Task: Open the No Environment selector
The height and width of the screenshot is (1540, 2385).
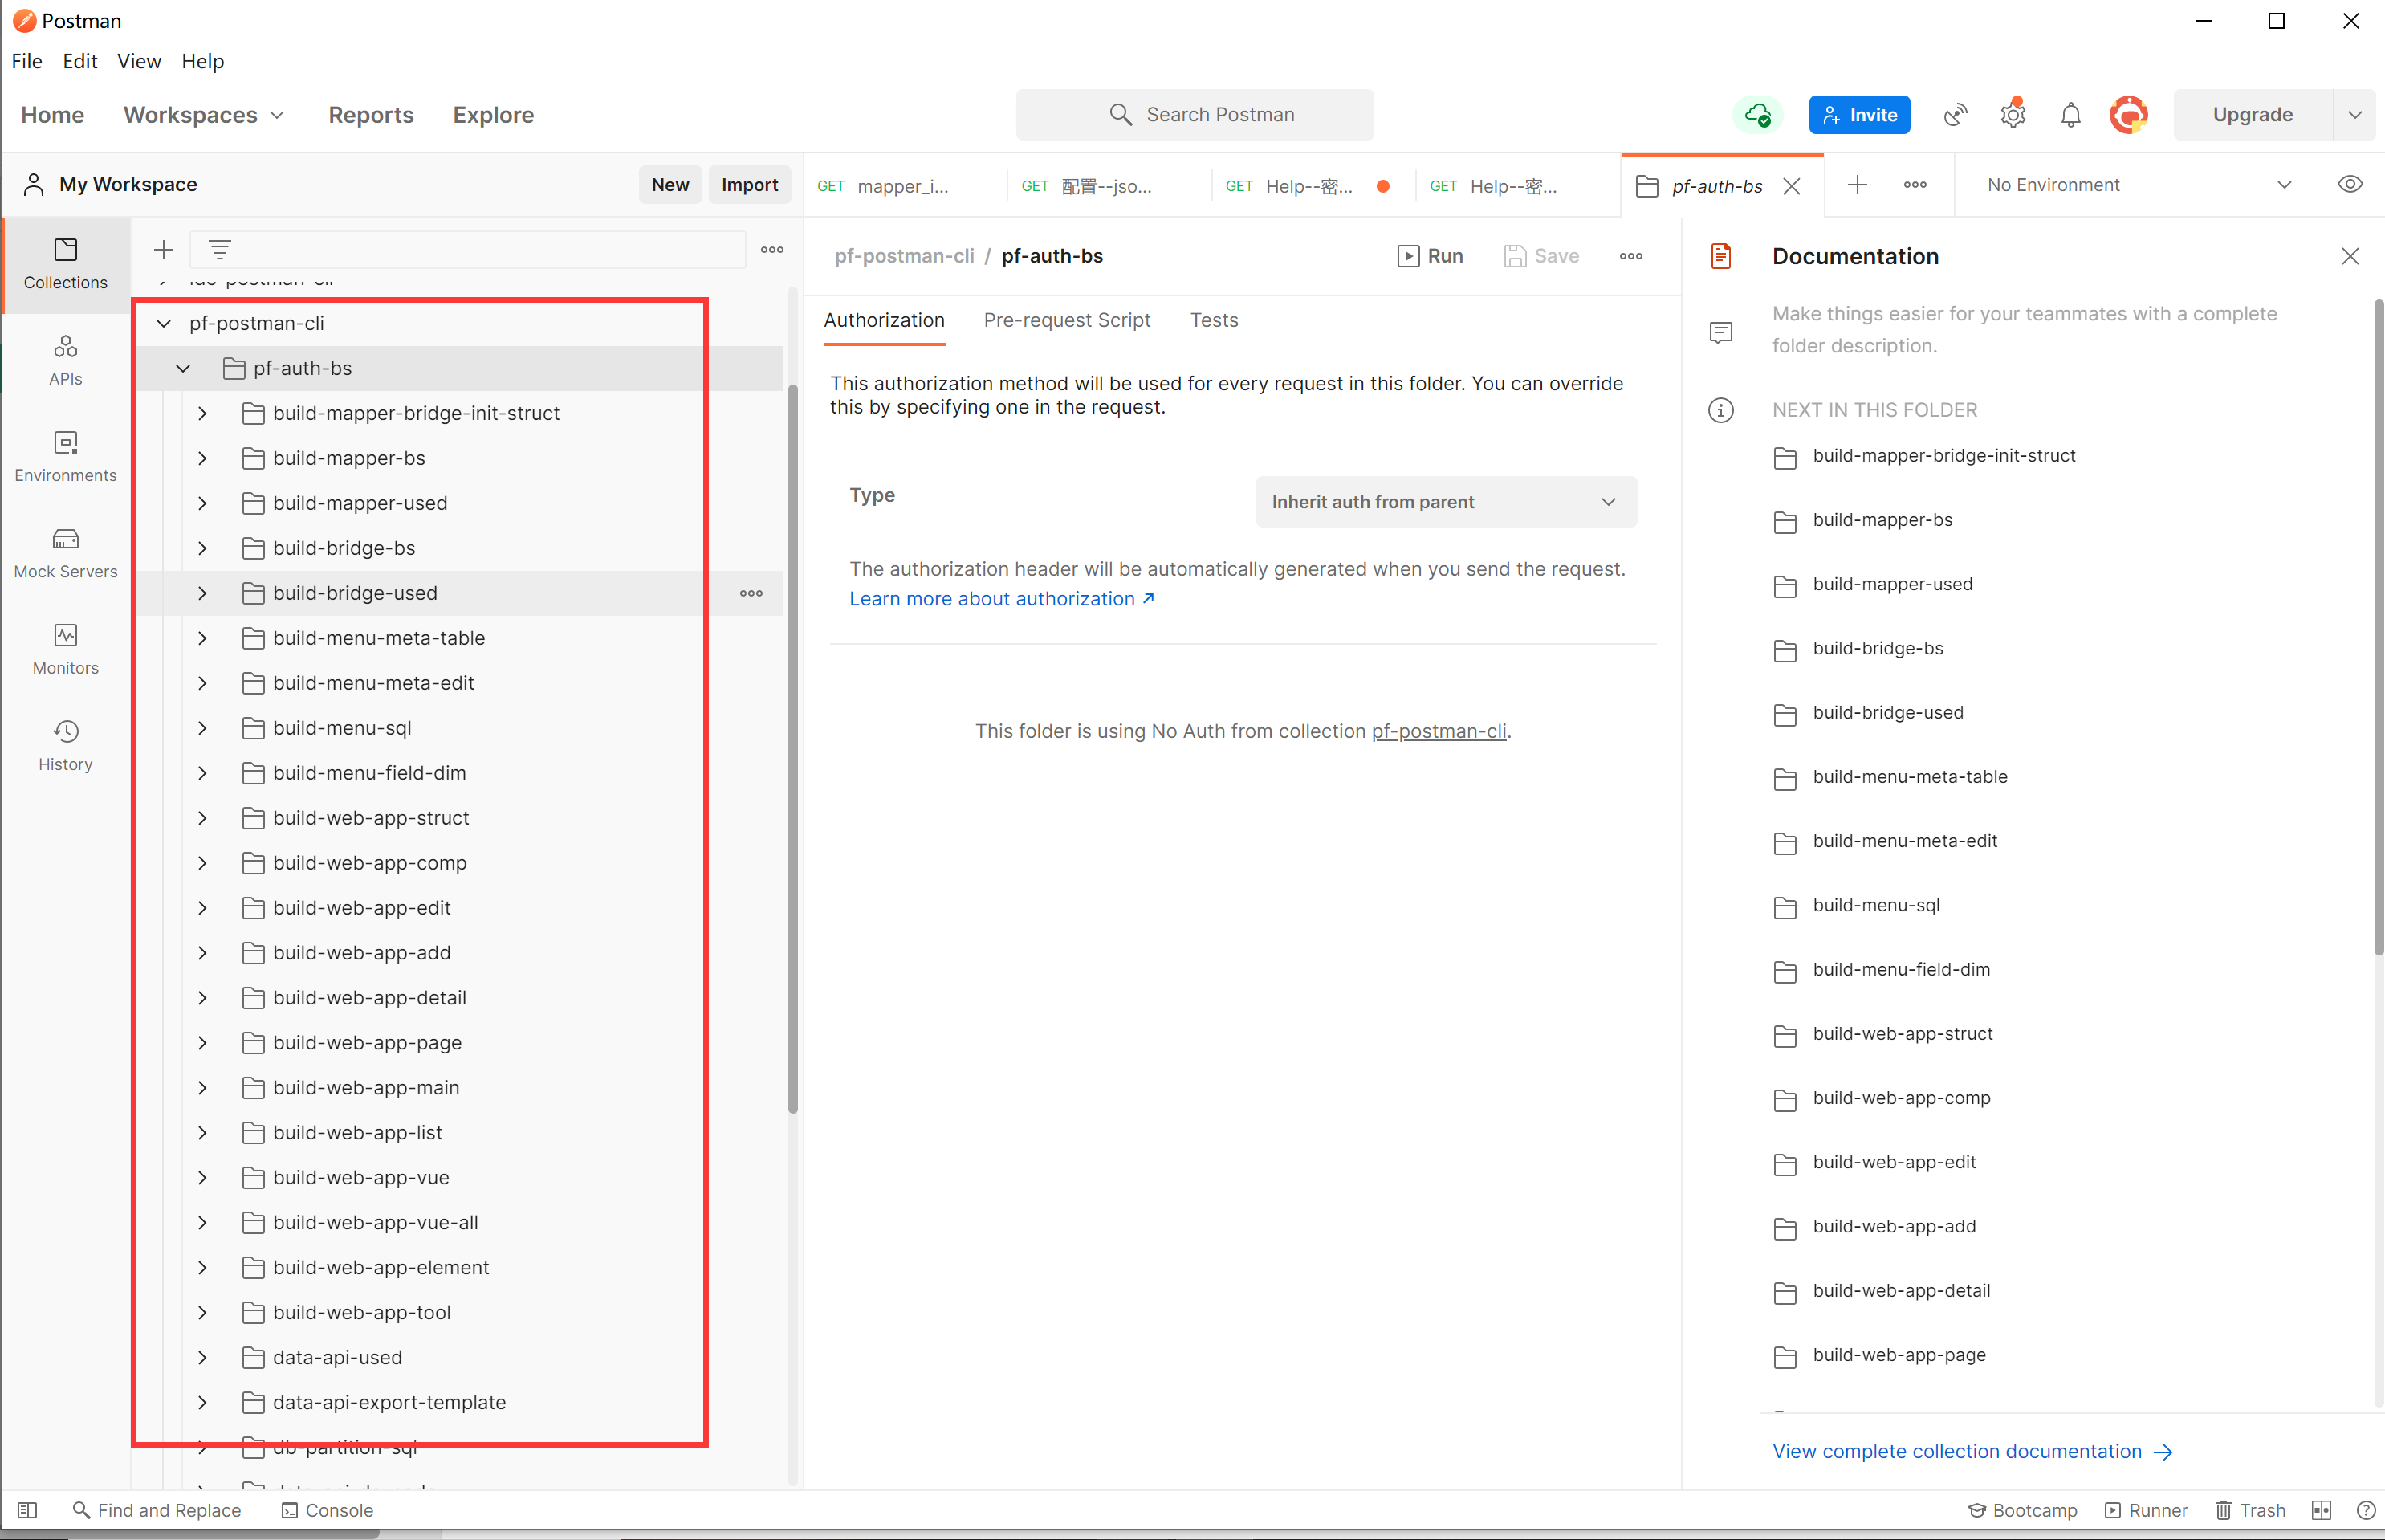Action: click(2138, 185)
